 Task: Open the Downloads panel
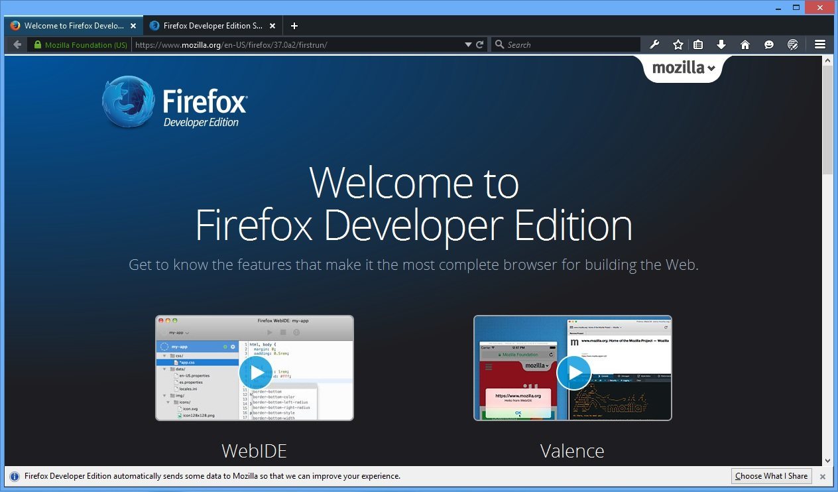pos(721,44)
